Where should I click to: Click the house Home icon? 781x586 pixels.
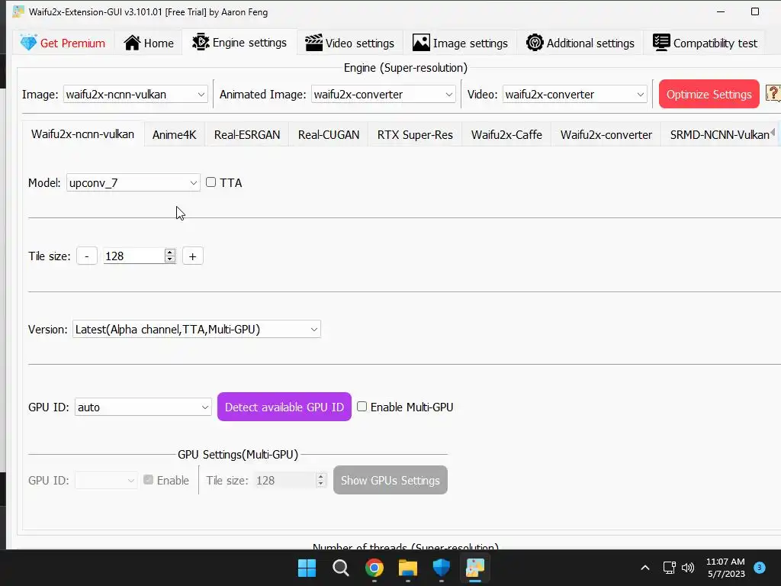click(x=132, y=43)
